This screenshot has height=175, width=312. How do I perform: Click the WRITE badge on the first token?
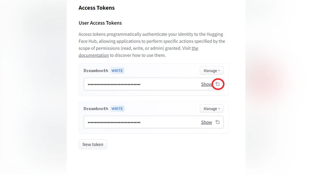(117, 71)
